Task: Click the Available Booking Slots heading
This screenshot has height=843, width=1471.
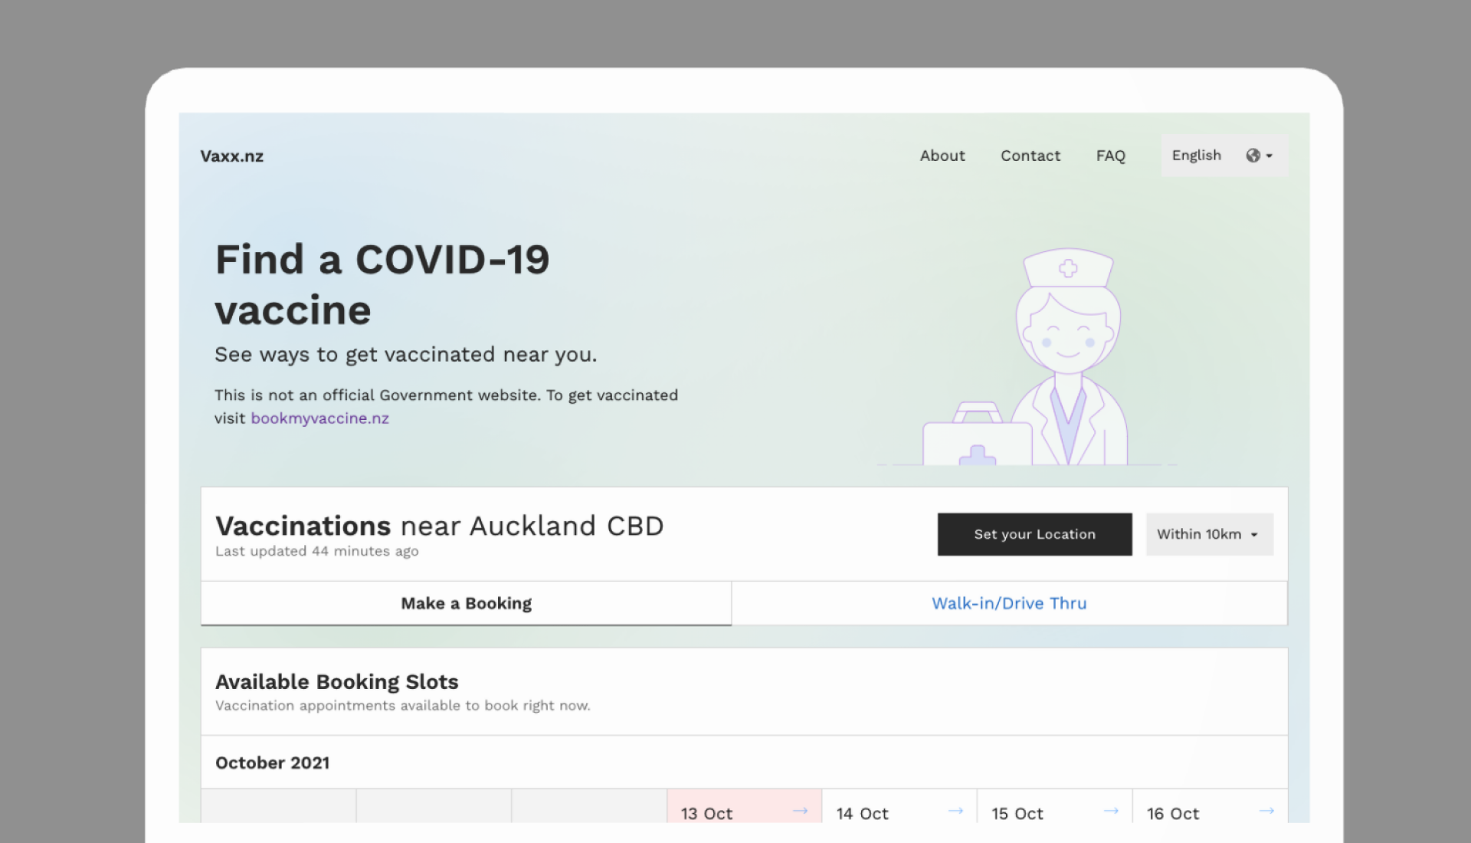Action: [336, 681]
